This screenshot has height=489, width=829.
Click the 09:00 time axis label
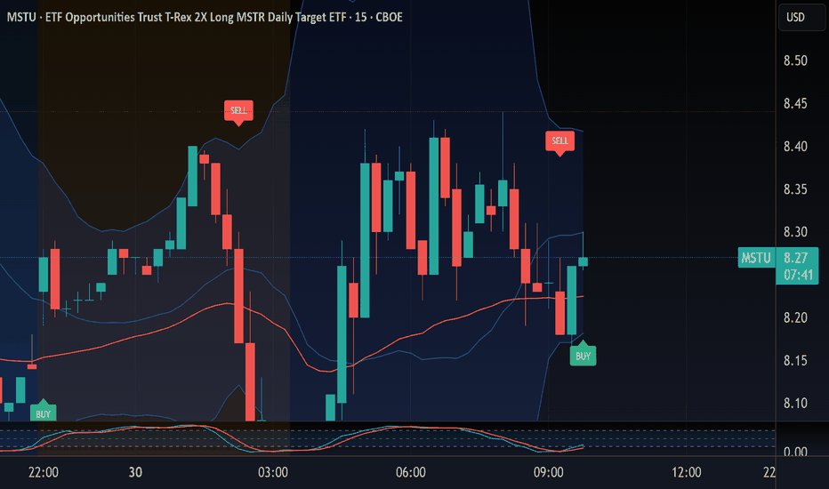[x=548, y=472]
